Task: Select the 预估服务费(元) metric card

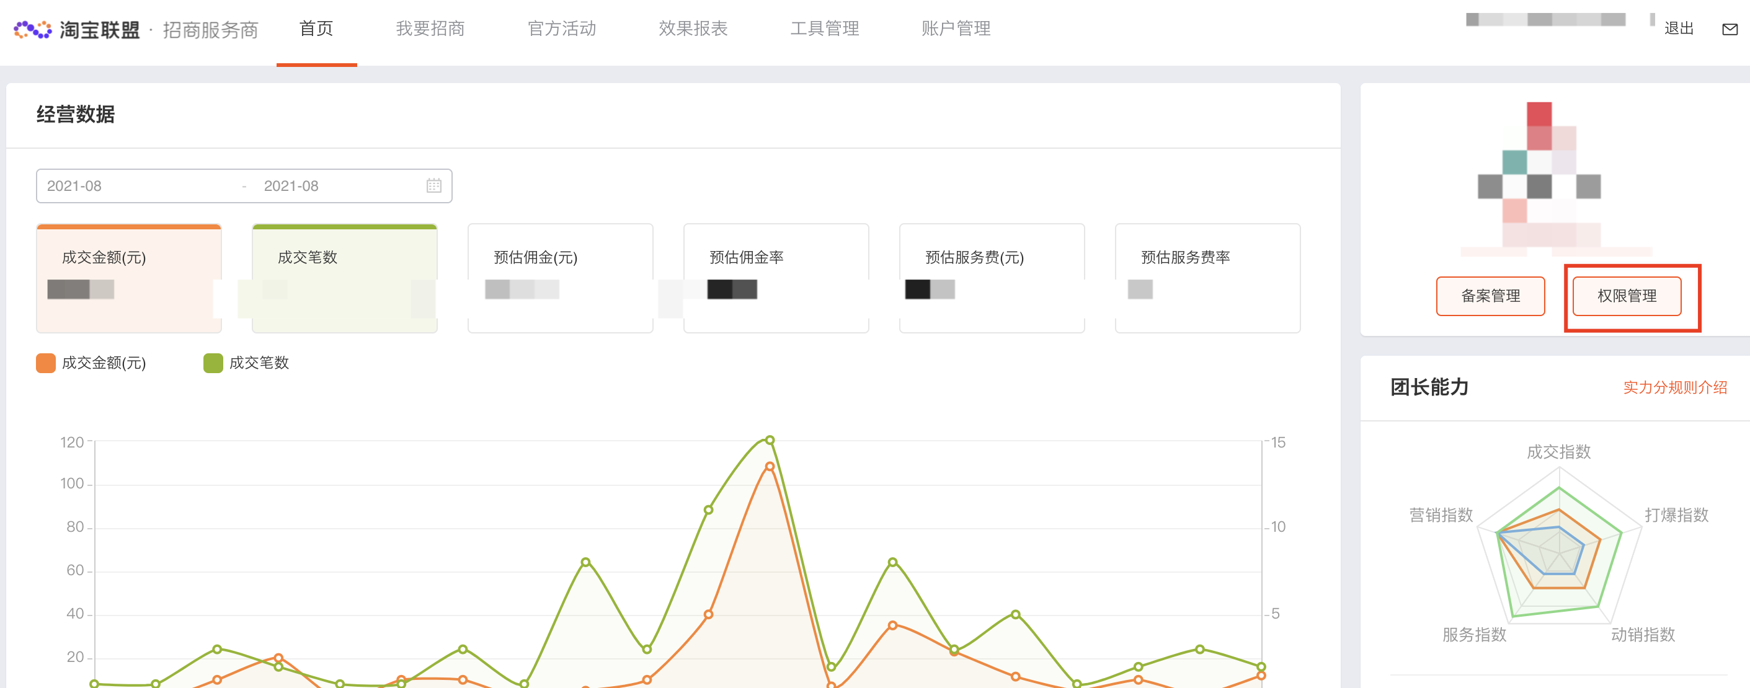Action: click(x=992, y=278)
